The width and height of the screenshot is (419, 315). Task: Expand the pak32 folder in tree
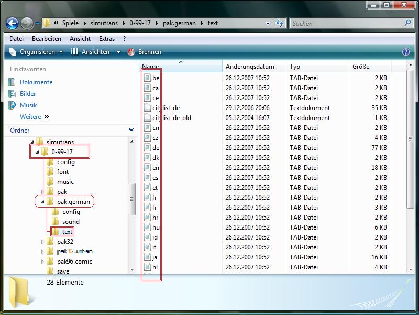(42, 242)
